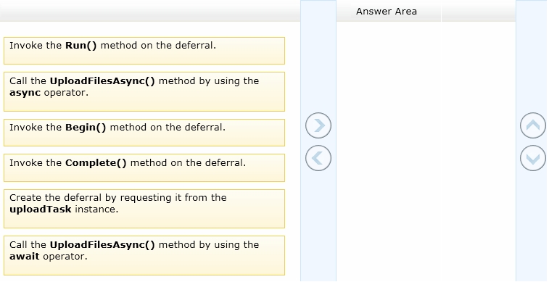The height and width of the screenshot is (282, 549).
Task: Click the bold Complete() text
Action: (x=96, y=163)
